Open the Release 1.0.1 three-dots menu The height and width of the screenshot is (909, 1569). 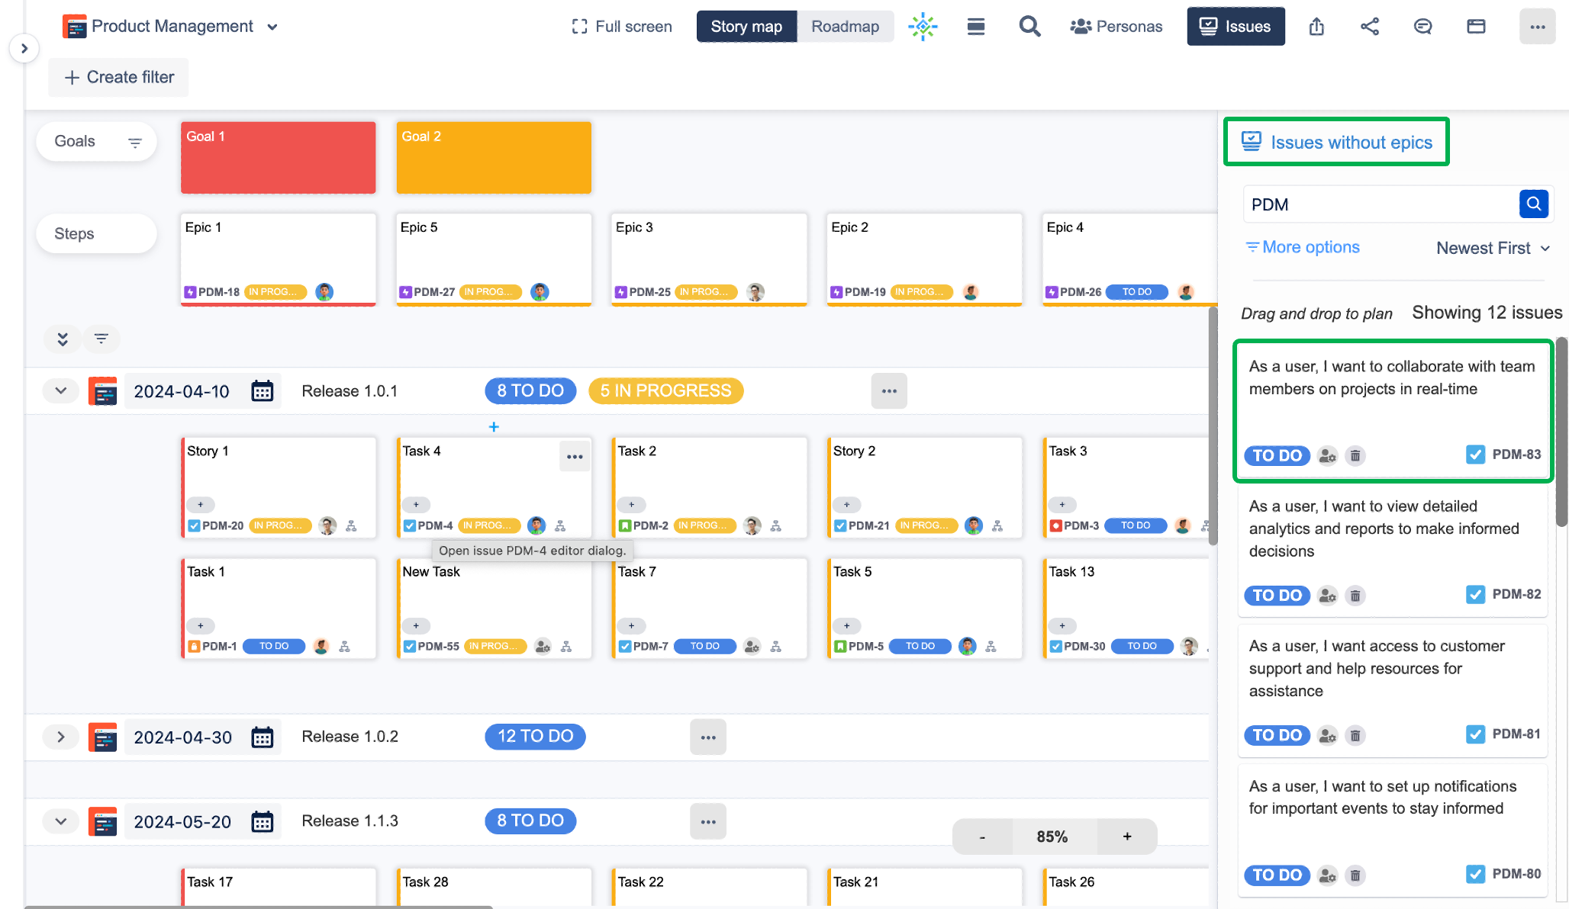(x=889, y=391)
